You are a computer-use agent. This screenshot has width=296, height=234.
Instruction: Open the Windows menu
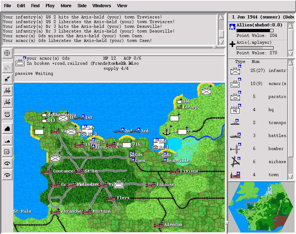[x=102, y=6]
